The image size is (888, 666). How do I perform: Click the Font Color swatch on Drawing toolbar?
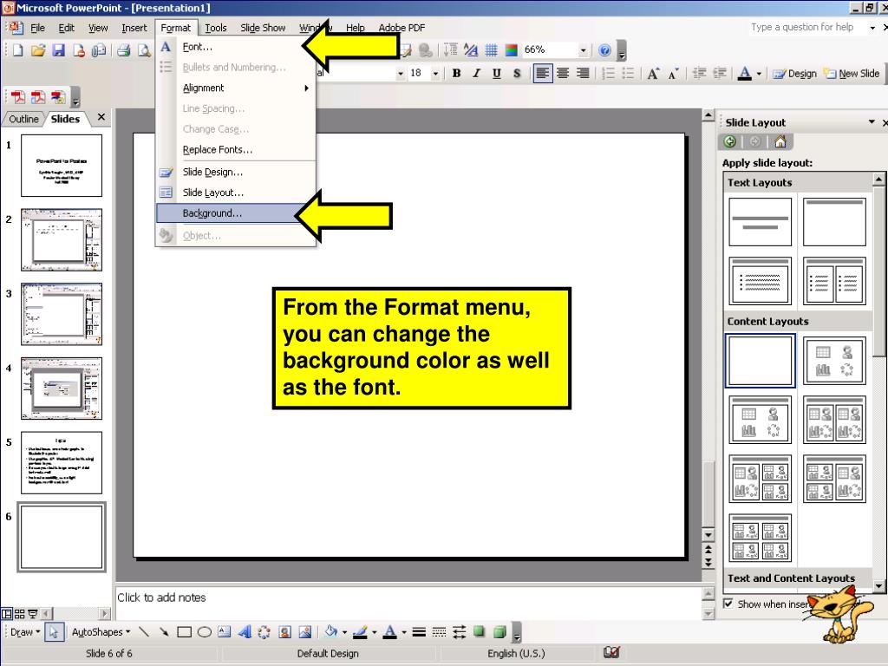(389, 631)
